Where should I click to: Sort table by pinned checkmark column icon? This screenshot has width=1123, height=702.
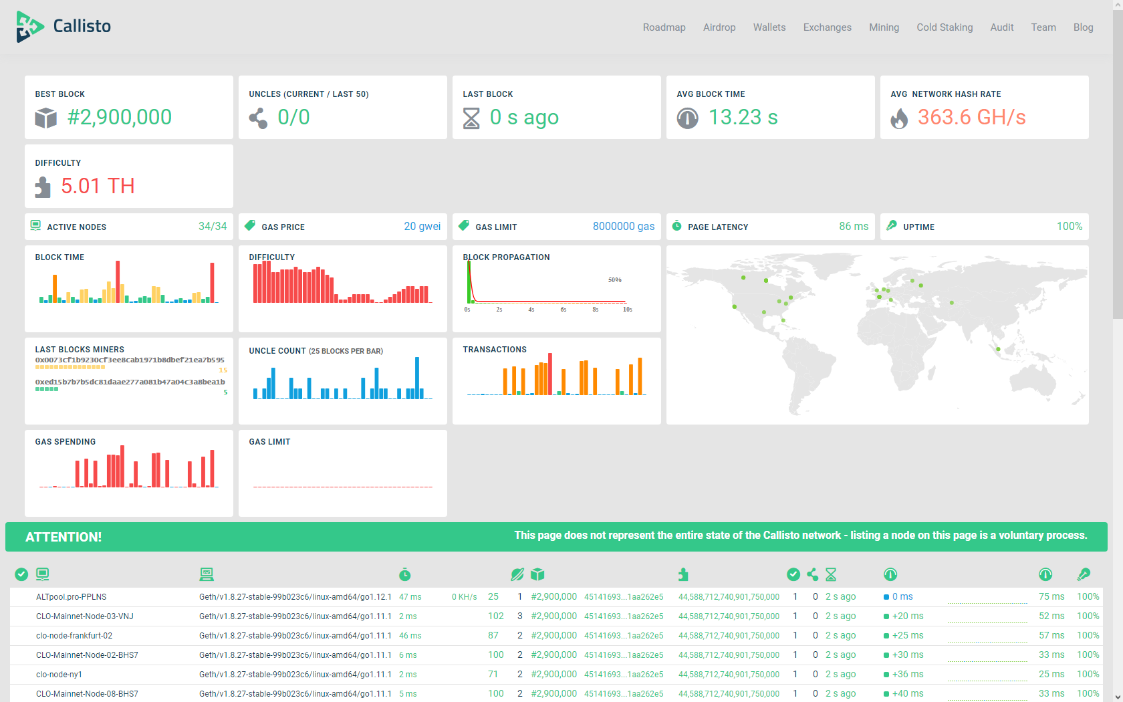click(x=21, y=574)
